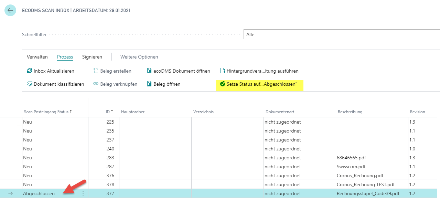Choose Beleg öffnen action

pyautogui.click(x=164, y=84)
